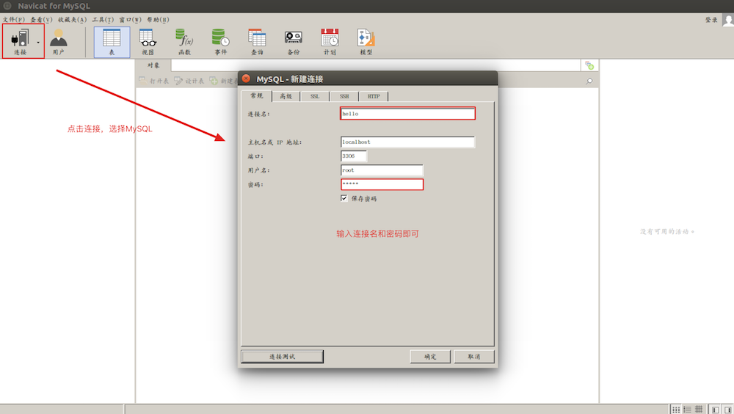The width and height of the screenshot is (734, 414).
Task: Open the 模型 (Model) toolbar icon
Action: click(366, 40)
